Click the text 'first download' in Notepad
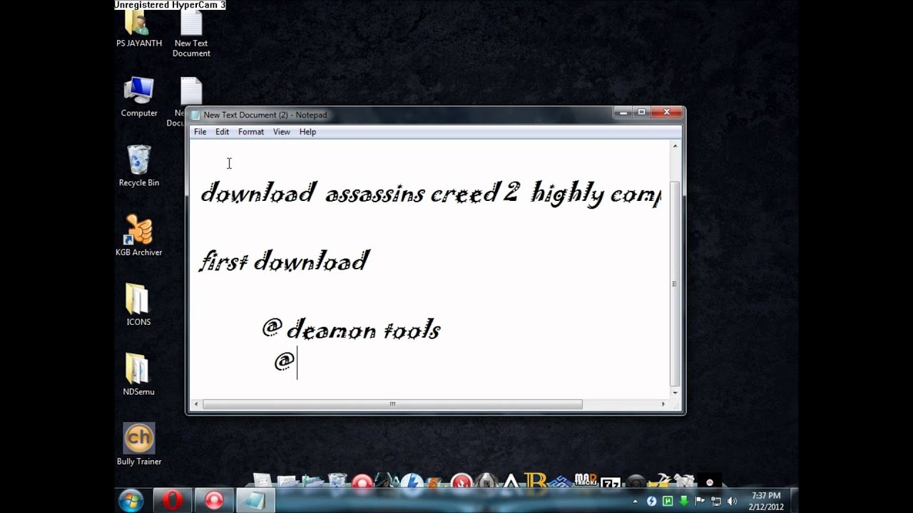Screen dimensions: 913x513 [x=284, y=261]
